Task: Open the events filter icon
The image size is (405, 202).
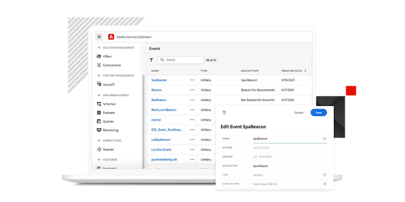Action: pyautogui.click(x=151, y=60)
